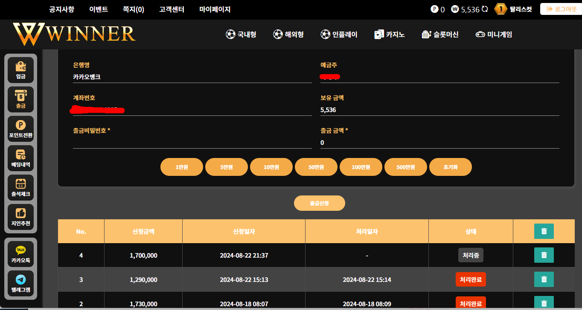
Task: Click trash icon in table header
Action: [544, 231]
